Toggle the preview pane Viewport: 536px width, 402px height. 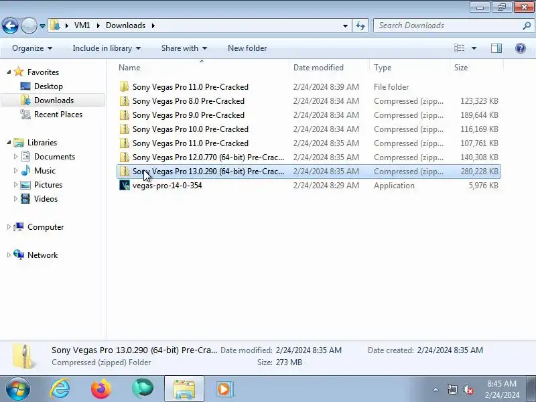496,48
